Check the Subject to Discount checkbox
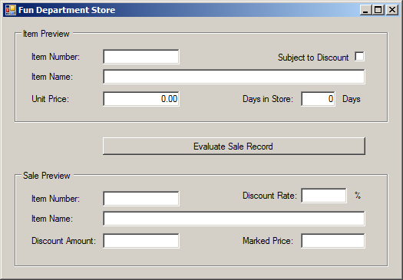 tap(359, 57)
